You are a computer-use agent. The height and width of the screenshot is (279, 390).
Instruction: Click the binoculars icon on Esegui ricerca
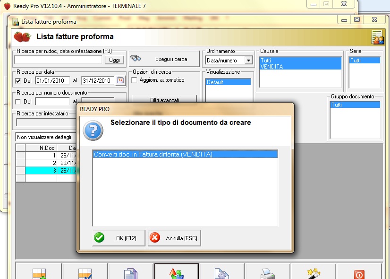[x=136, y=58]
